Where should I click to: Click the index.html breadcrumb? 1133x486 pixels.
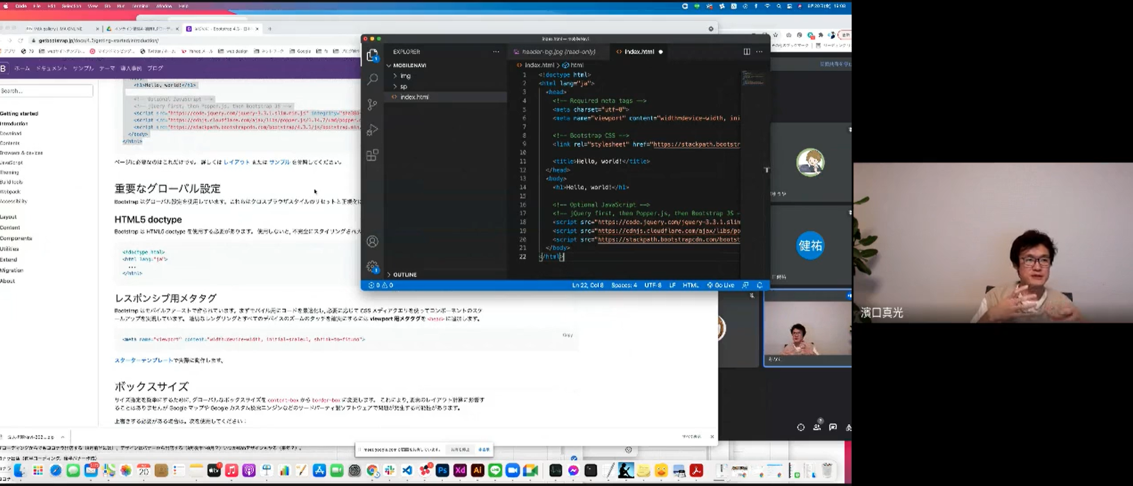point(535,65)
